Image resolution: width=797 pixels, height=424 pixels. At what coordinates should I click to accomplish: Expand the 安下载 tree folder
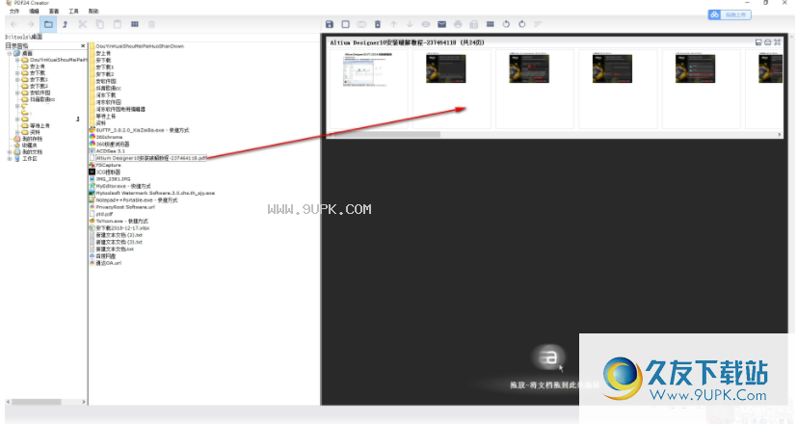click(17, 72)
